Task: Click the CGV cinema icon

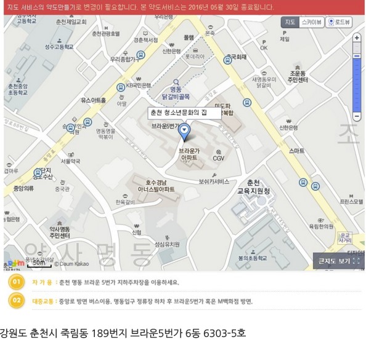Action: click(219, 152)
